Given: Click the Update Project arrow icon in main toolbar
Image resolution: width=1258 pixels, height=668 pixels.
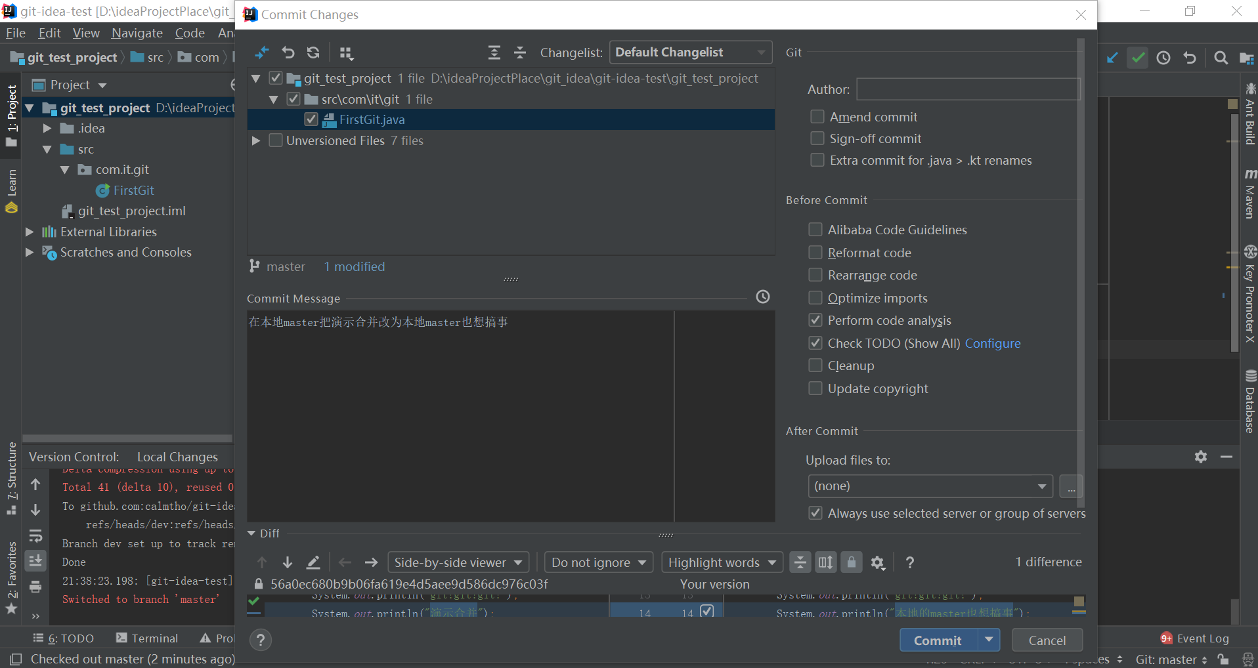Looking at the screenshot, I should (1112, 58).
